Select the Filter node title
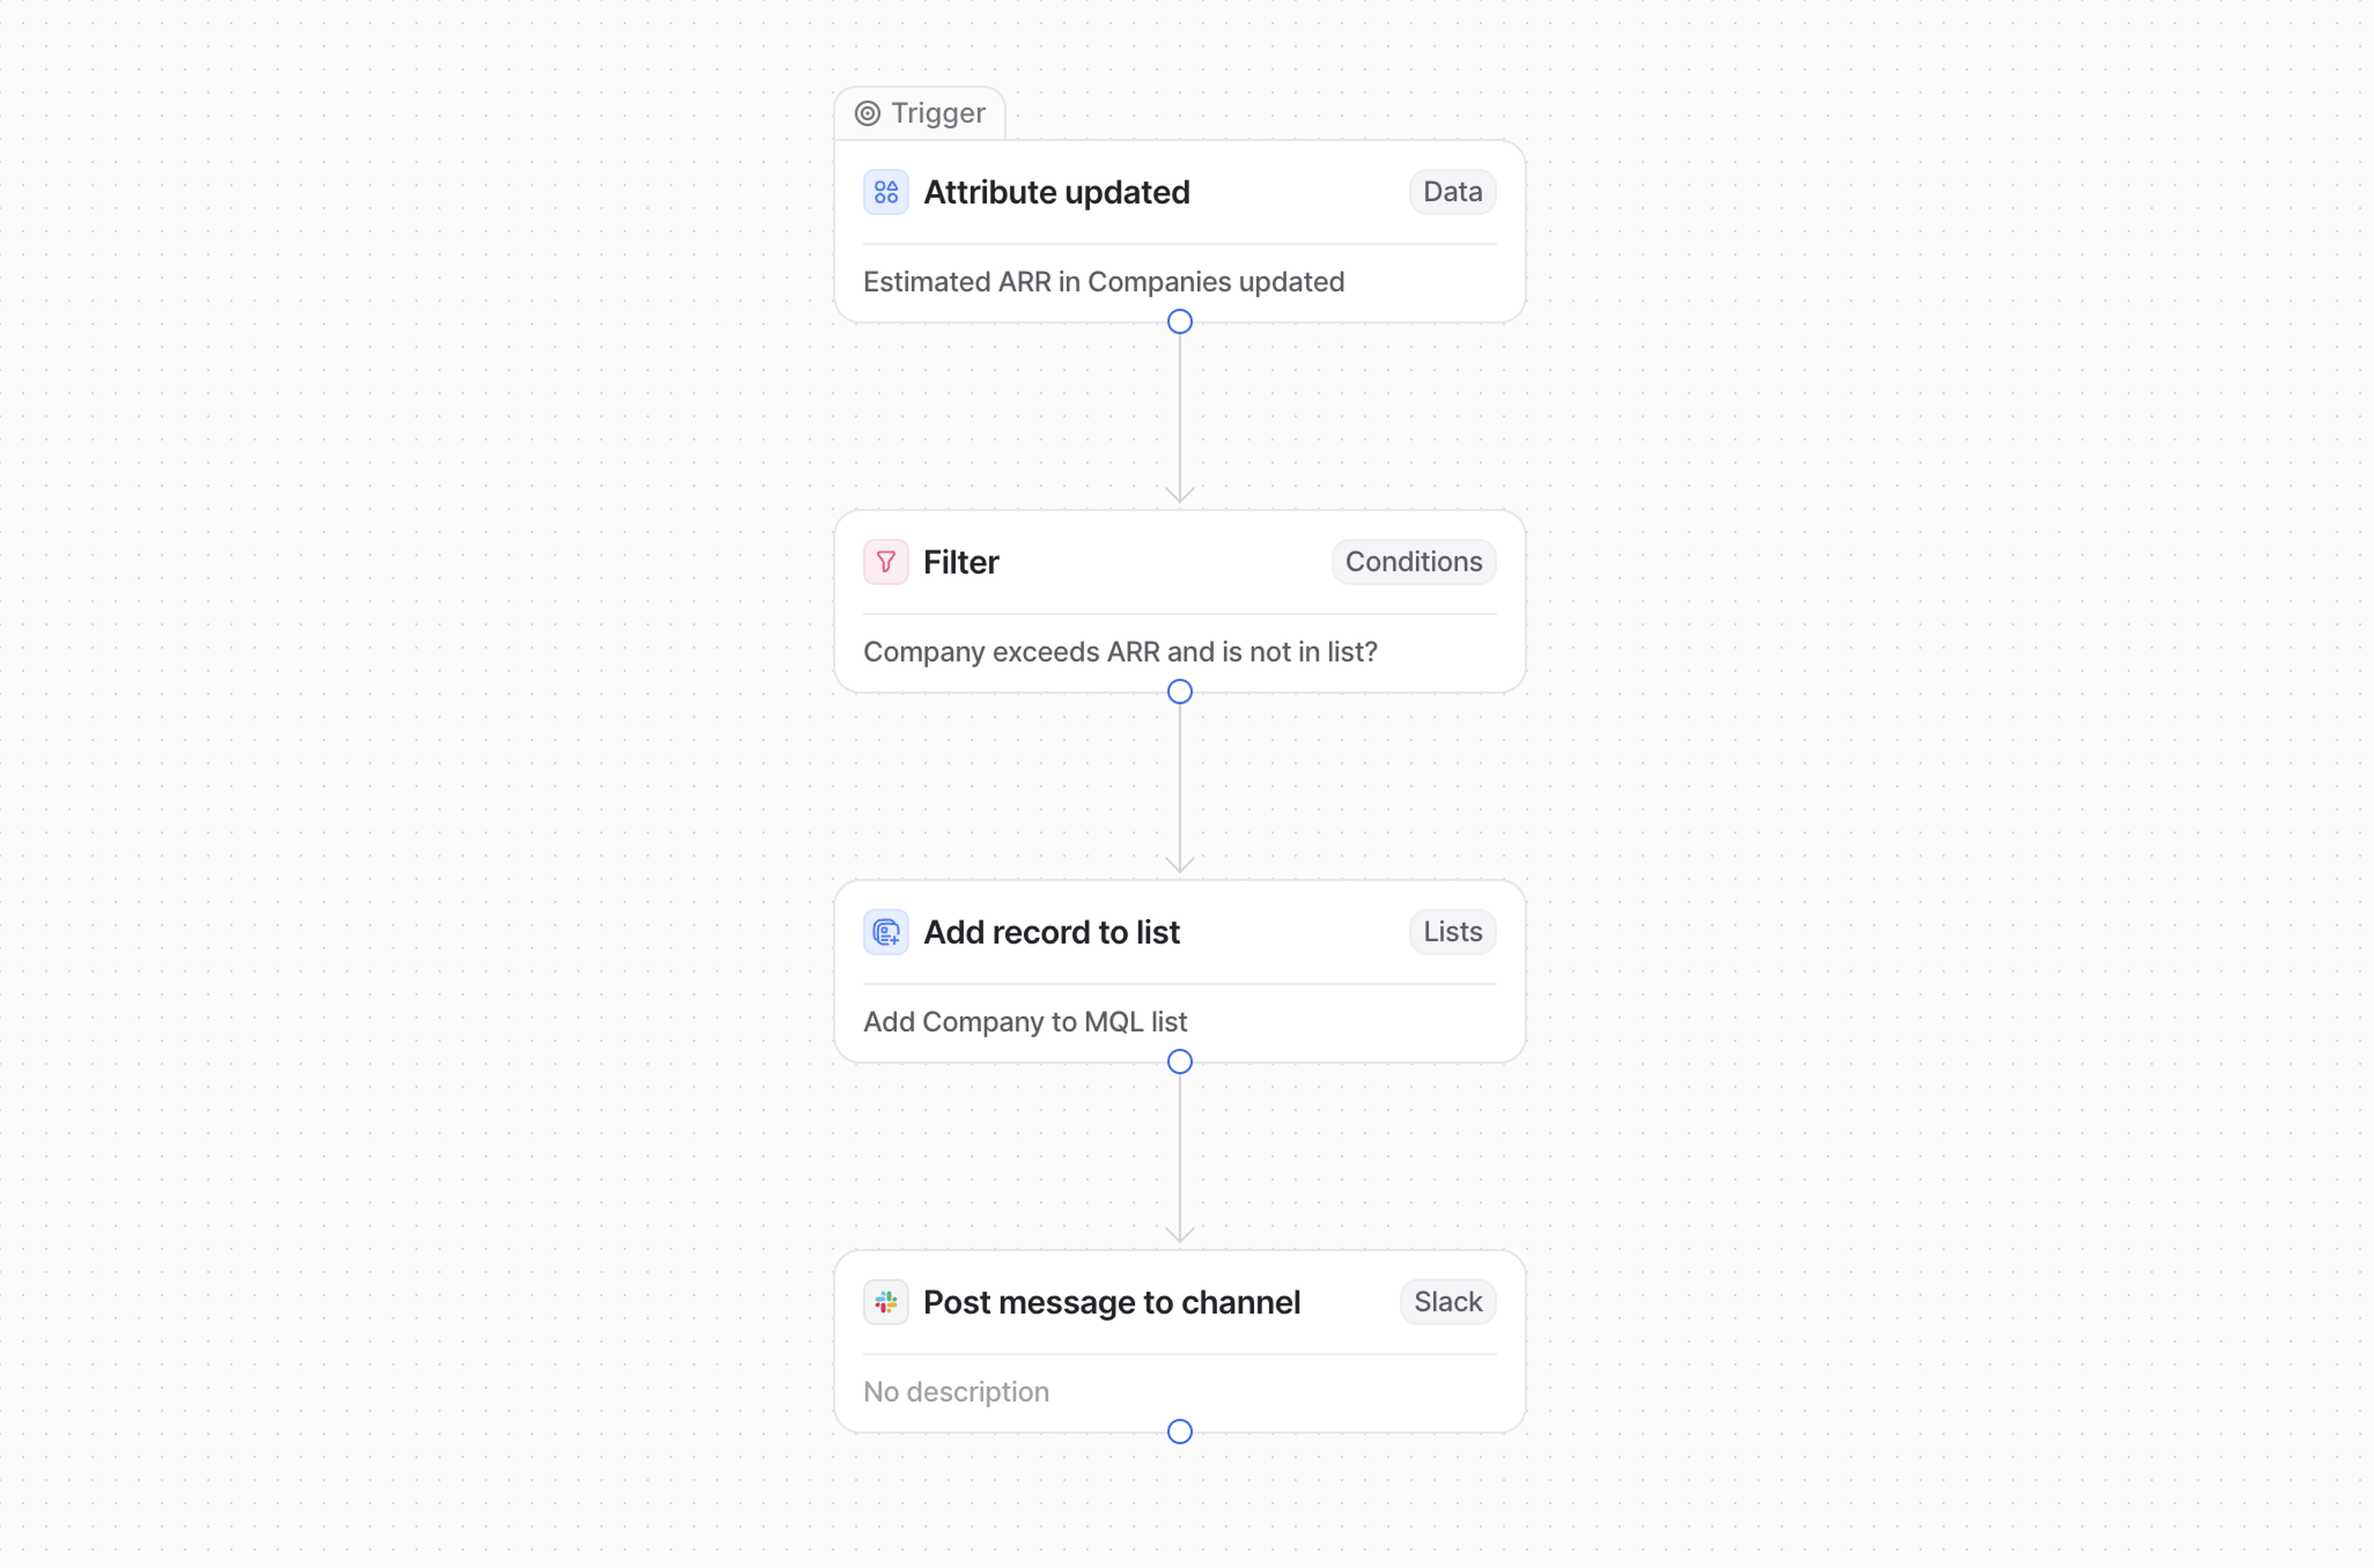 (x=960, y=562)
